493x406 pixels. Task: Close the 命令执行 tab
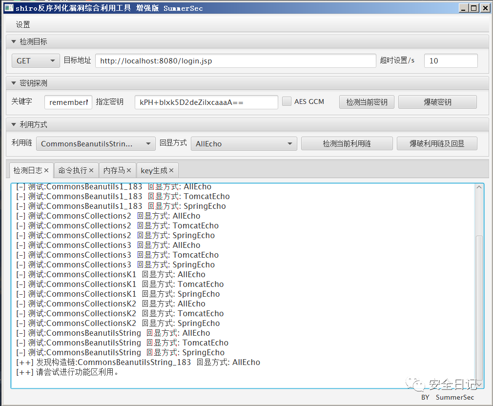coord(91,170)
